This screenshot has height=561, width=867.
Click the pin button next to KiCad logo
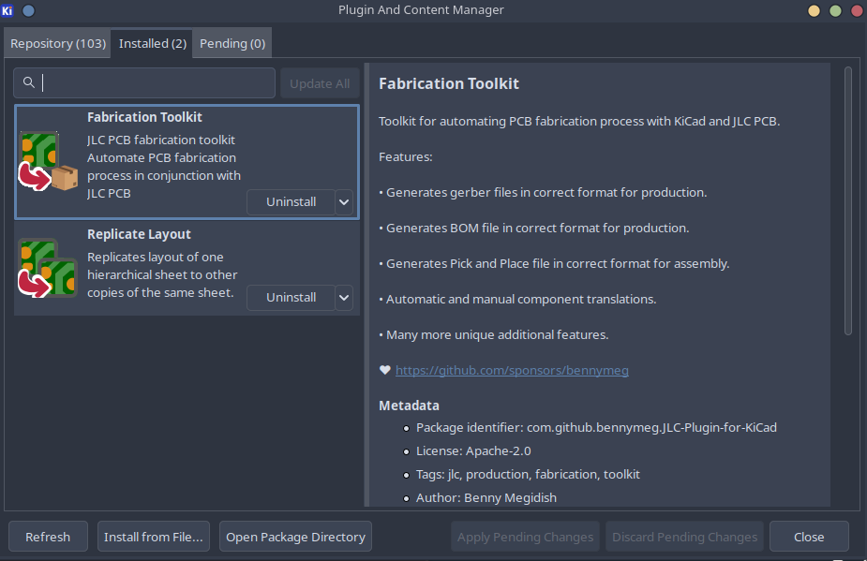(x=28, y=10)
